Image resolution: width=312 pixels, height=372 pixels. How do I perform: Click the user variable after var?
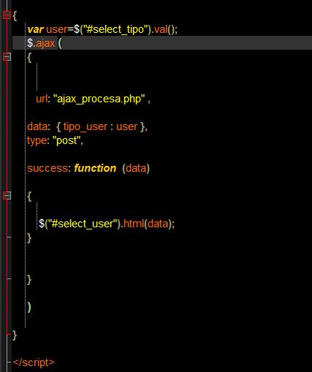pos(56,29)
